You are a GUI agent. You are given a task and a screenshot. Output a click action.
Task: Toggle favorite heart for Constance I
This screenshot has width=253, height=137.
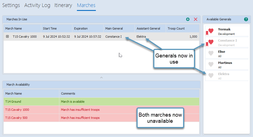[211, 42]
